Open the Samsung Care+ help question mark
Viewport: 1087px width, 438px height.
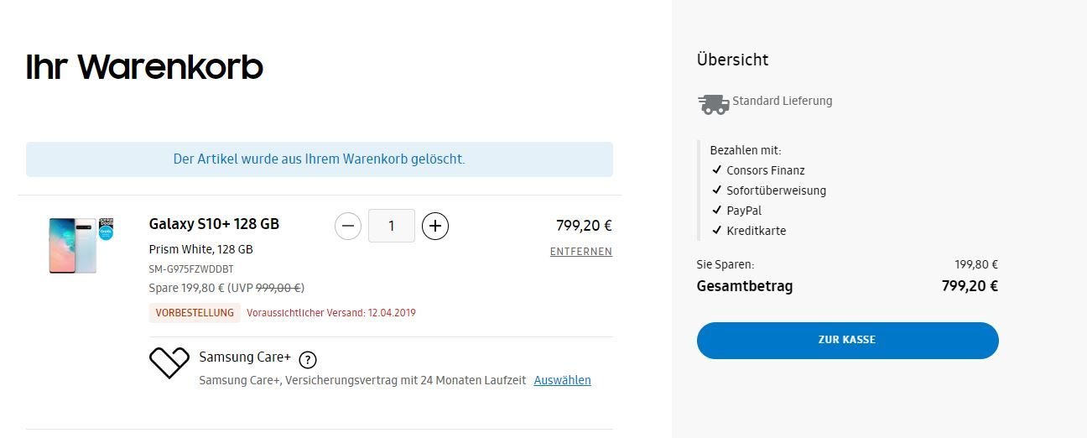[308, 360]
